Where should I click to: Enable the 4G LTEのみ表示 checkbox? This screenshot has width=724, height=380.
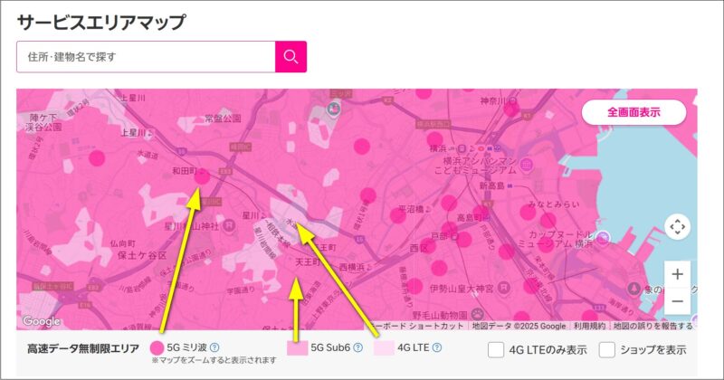pos(496,349)
